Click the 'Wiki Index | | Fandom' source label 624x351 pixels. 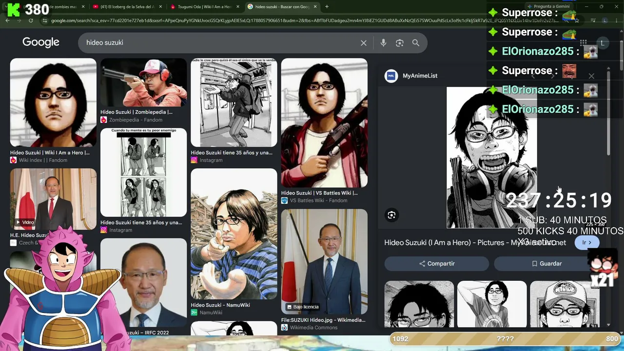(x=43, y=160)
